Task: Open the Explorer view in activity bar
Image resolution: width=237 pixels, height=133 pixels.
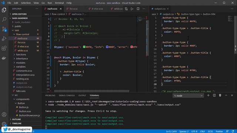Action: 4,10
